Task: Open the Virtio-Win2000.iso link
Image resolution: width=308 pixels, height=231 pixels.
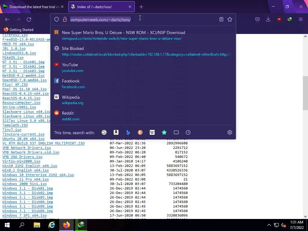Action: (x=21, y=161)
